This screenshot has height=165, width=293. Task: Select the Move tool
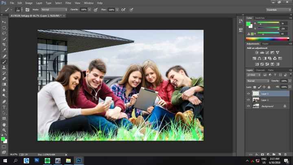point(4,22)
